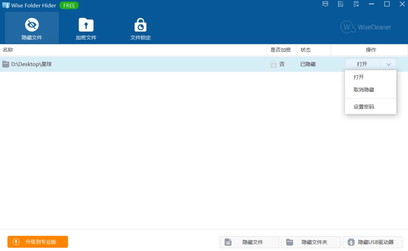Click the green FREE badge

tap(69, 6)
